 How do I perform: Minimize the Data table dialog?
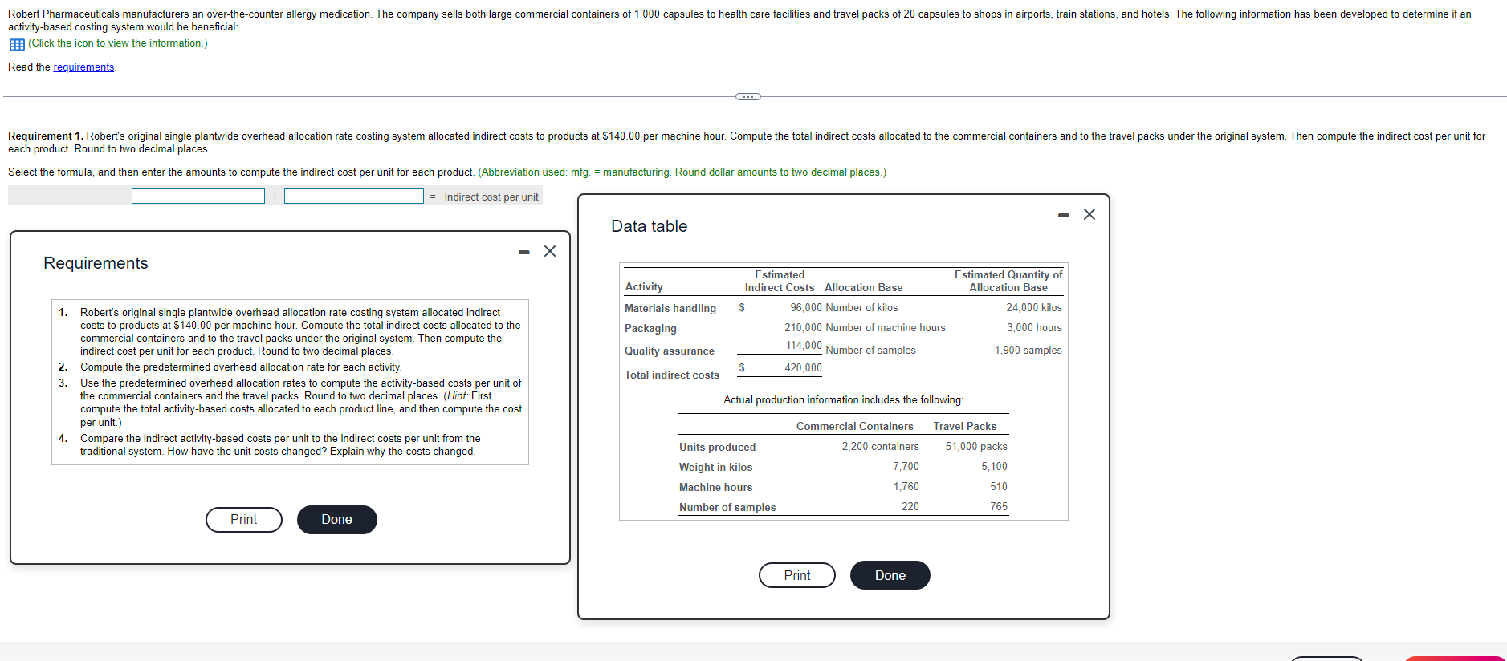click(1064, 215)
